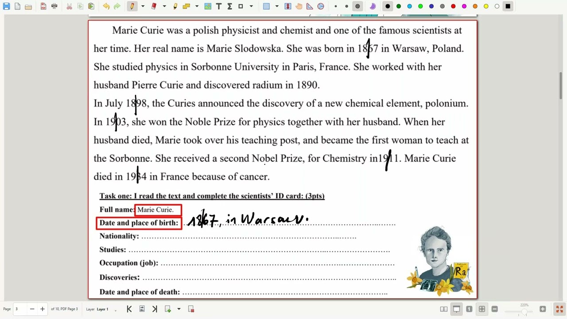Select the rectangular region selection tool
This screenshot has width=567, height=319.
pos(266,6)
